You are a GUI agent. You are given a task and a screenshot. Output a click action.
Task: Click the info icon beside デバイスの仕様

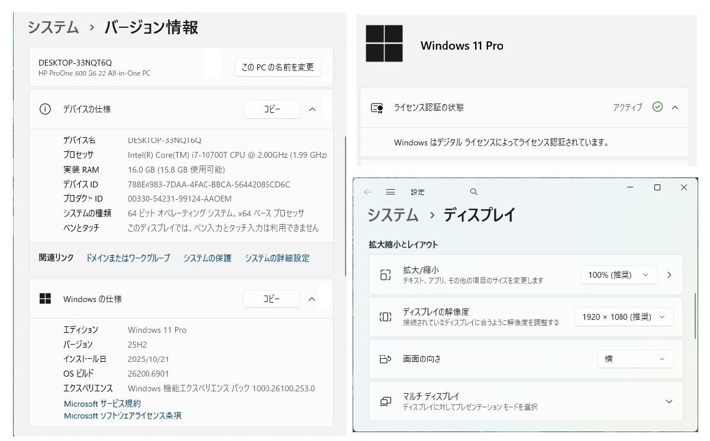(x=45, y=109)
